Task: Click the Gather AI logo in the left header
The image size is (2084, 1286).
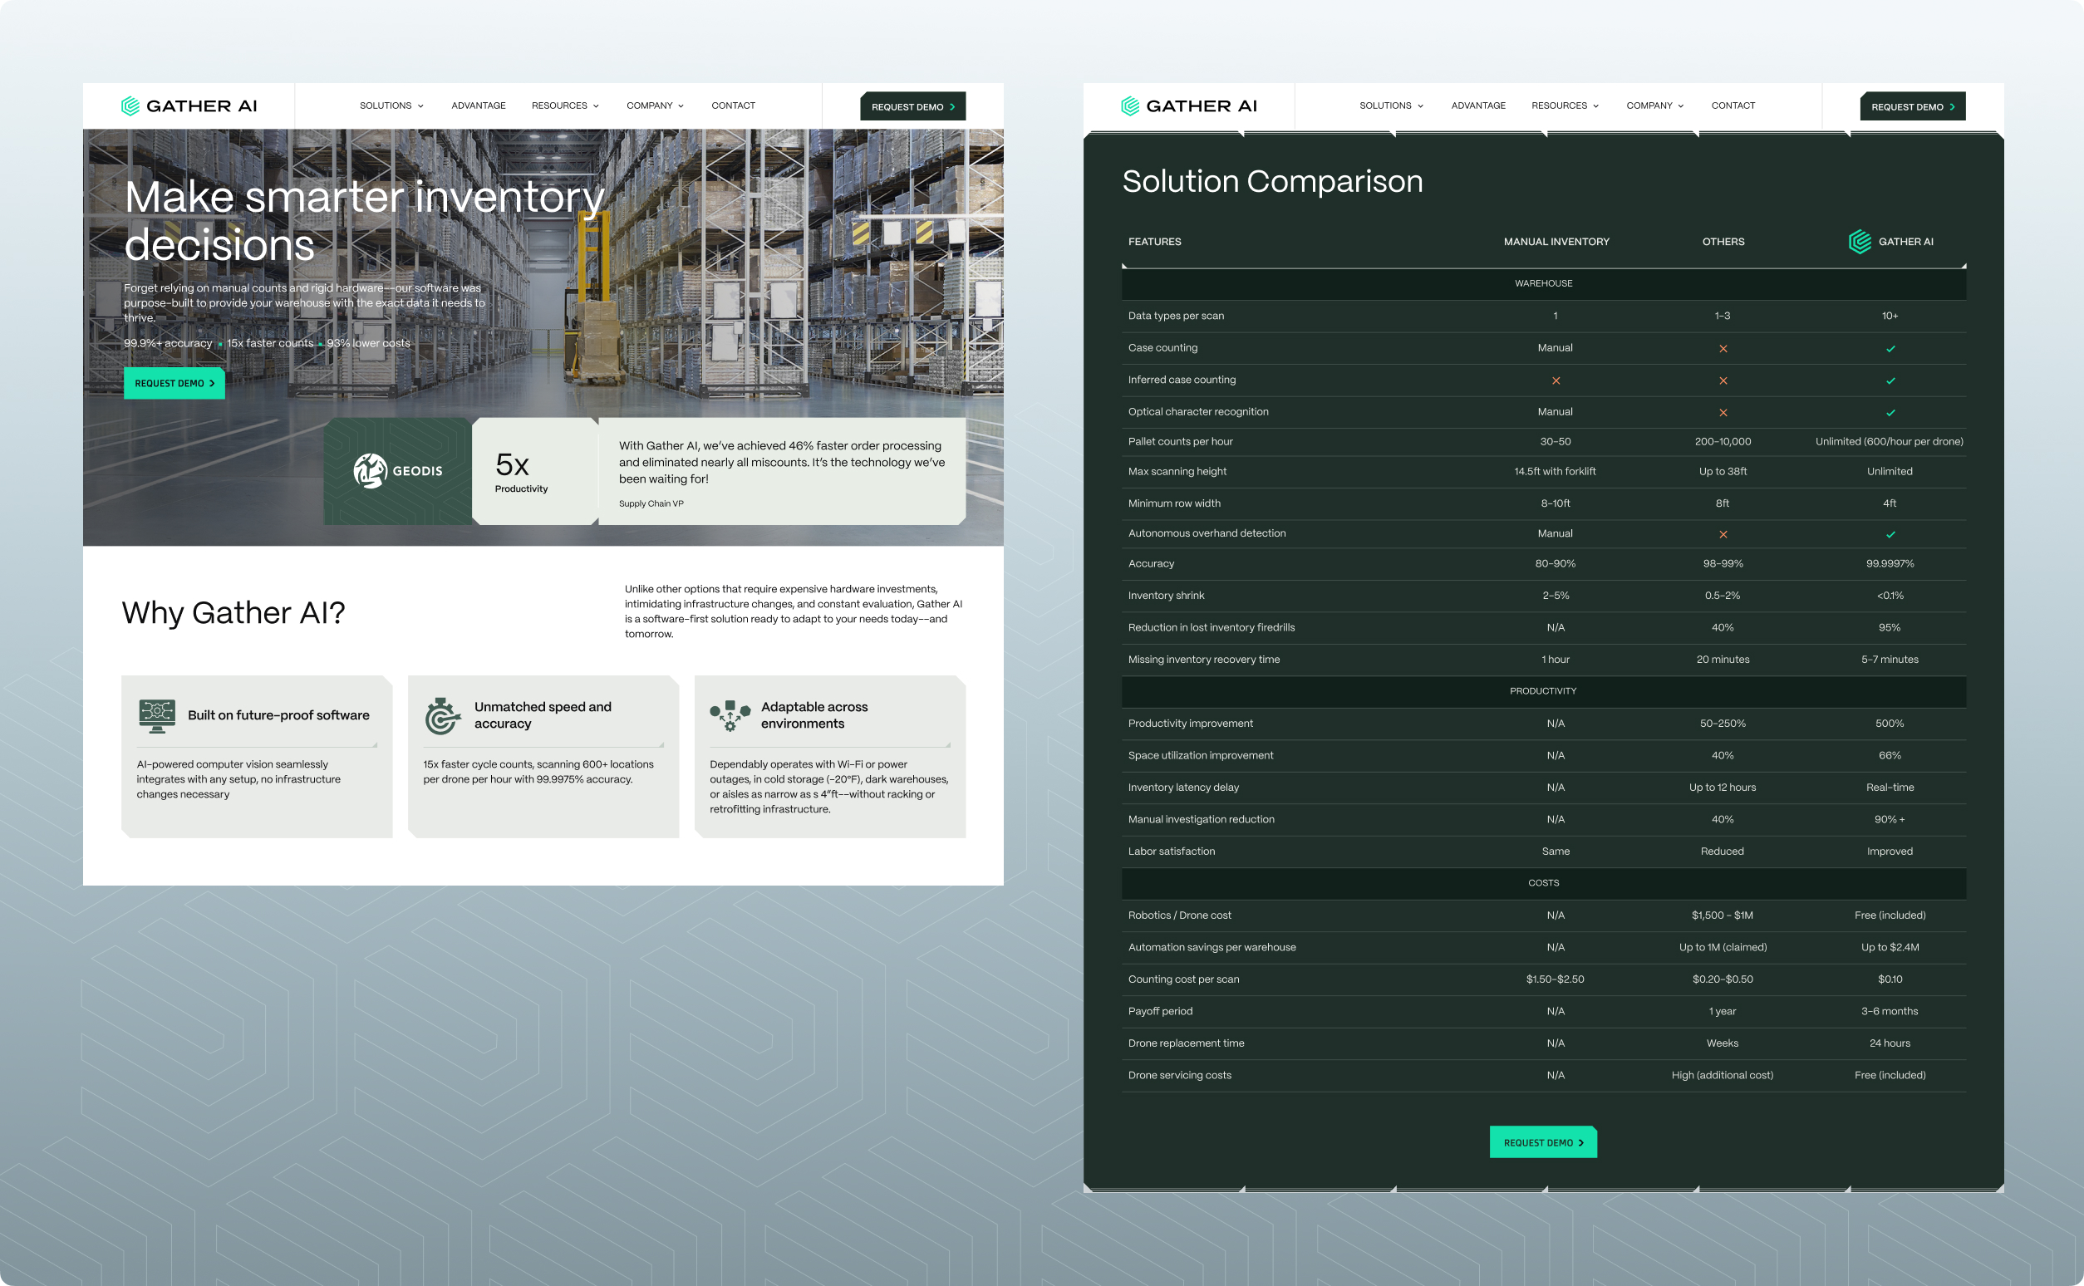Action: pos(189,106)
